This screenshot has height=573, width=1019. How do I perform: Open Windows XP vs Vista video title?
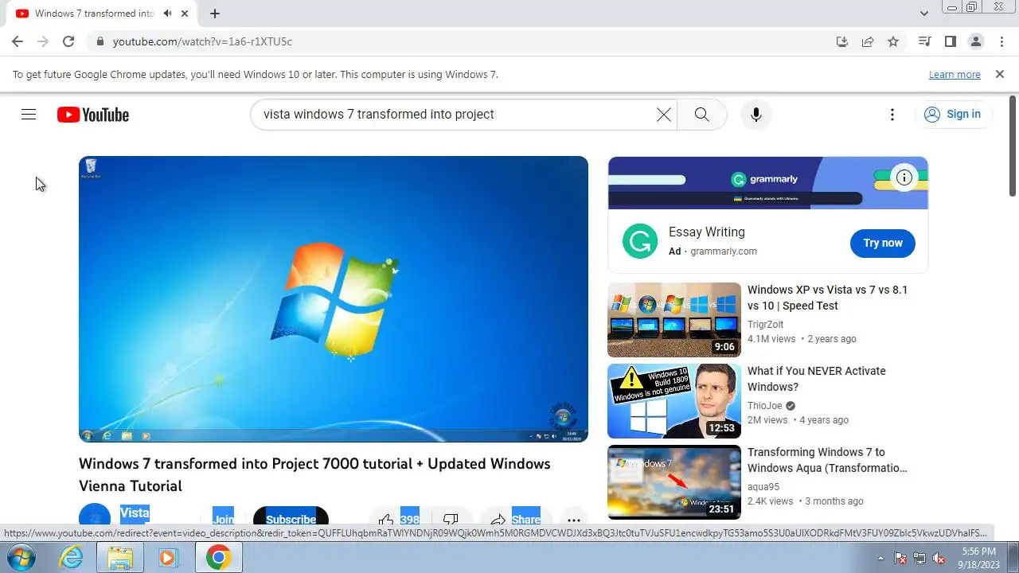(827, 298)
